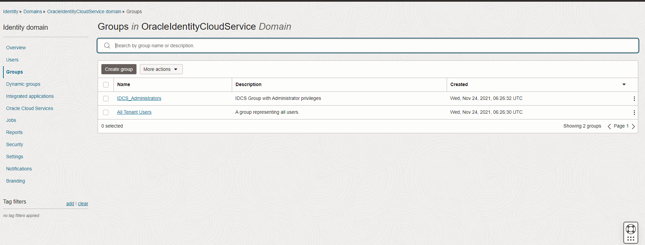The width and height of the screenshot is (645, 245).
Task: Go to previous page arrow
Action: coord(609,126)
